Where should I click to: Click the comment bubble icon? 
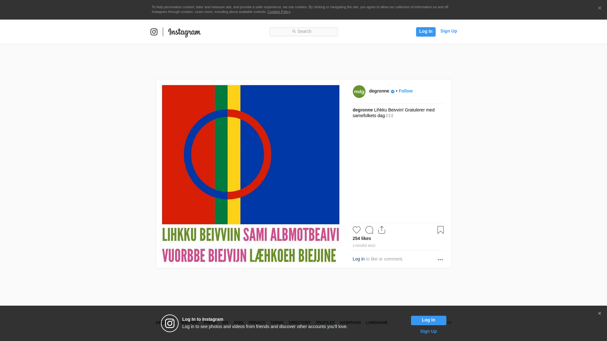[x=369, y=230]
